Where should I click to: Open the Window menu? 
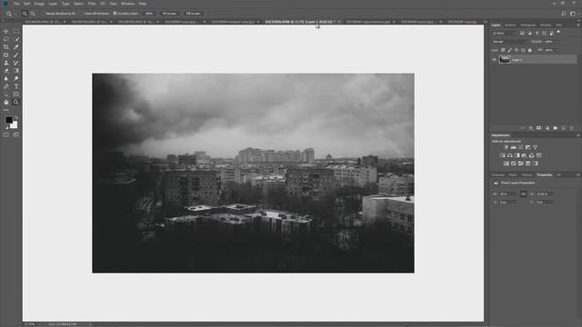point(127,4)
